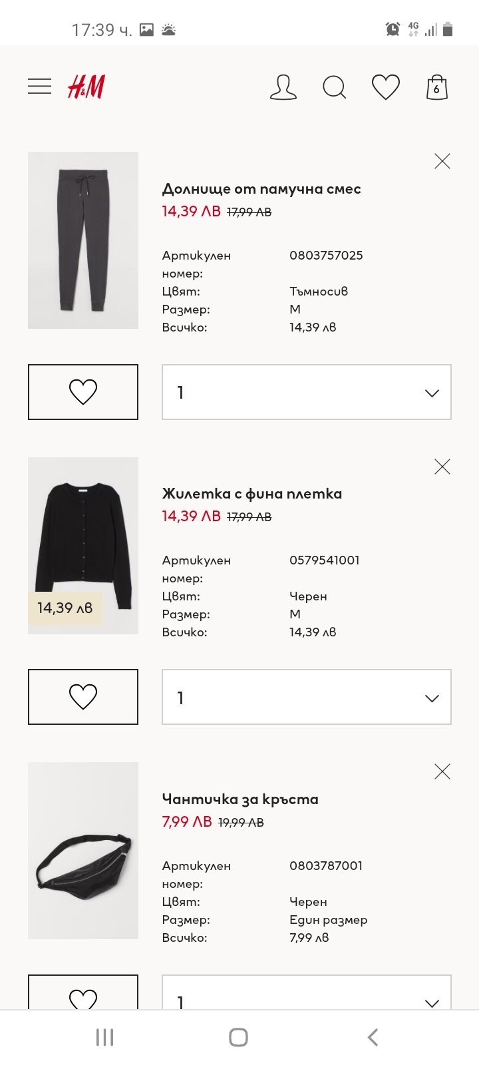This screenshot has height=1065, width=479.
Task: Open the Жилетка с фина плетка product title
Action: tap(252, 494)
